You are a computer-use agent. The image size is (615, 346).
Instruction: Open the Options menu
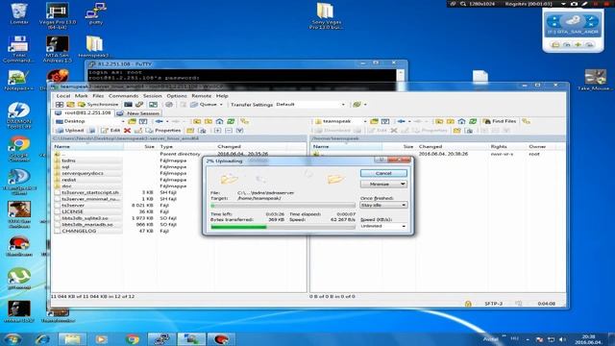(177, 96)
